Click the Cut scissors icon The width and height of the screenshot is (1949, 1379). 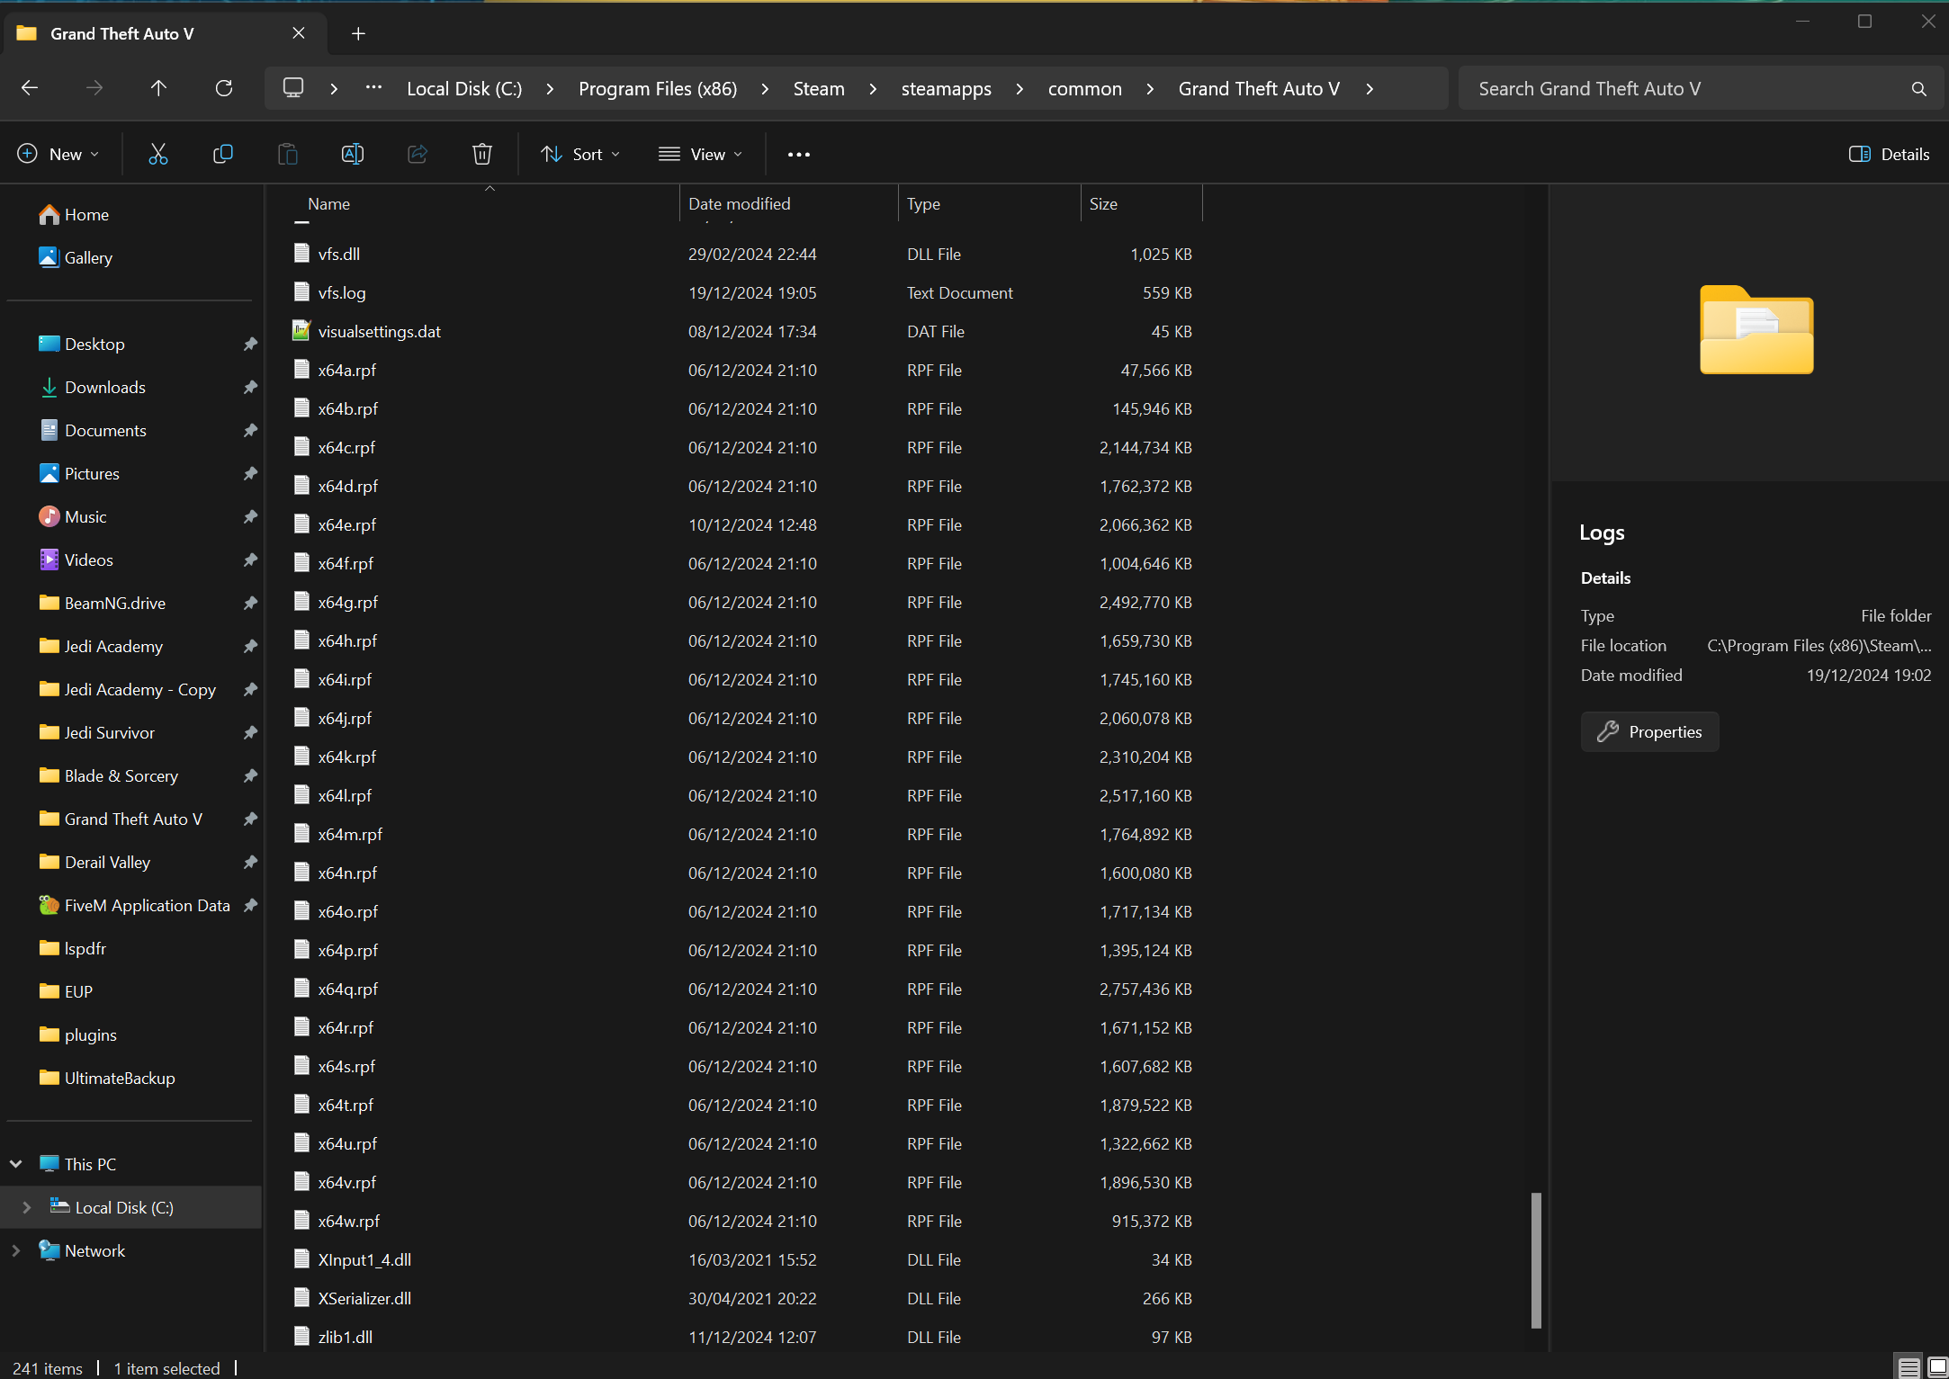click(158, 154)
